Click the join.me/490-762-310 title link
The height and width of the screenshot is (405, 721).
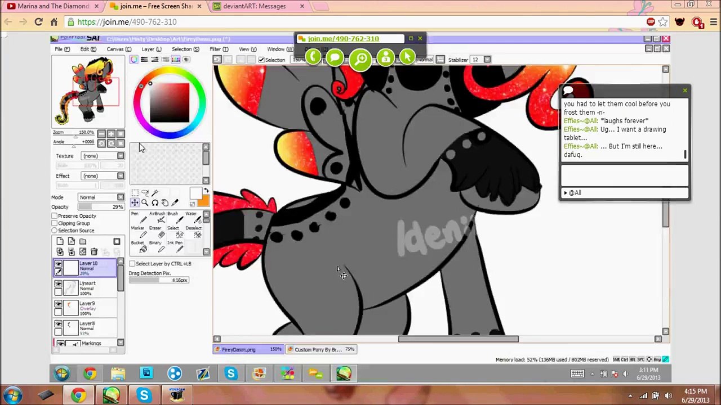(x=343, y=39)
